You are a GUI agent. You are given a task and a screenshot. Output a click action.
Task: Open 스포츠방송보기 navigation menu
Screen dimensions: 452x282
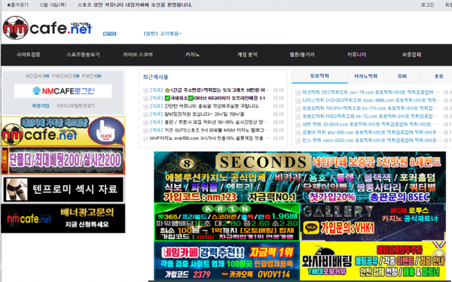83,55
